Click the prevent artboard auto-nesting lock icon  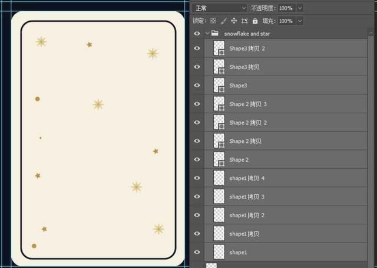244,21
